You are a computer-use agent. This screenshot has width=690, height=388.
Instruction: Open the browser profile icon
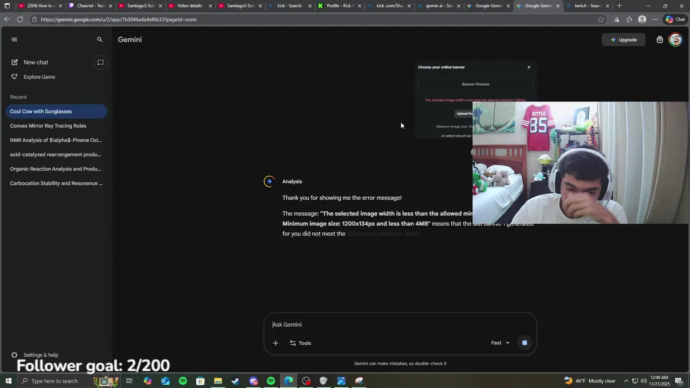click(642, 19)
